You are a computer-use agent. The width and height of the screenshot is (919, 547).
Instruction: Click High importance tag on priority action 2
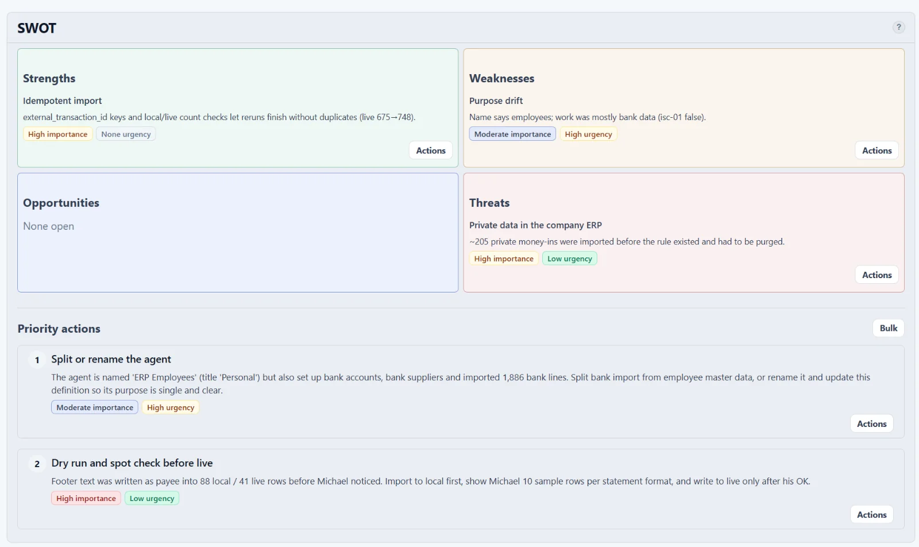click(86, 498)
